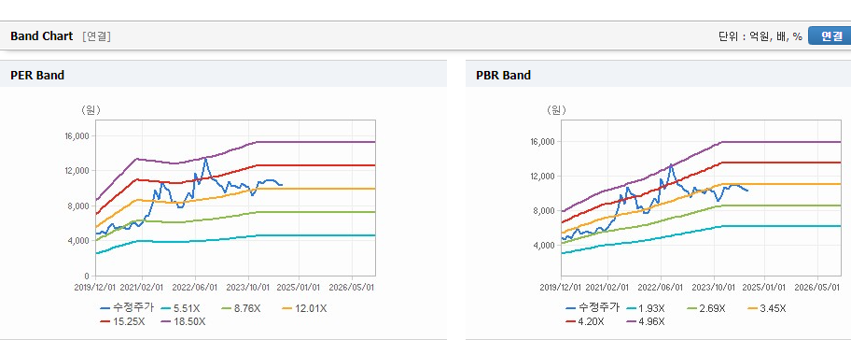The height and width of the screenshot is (340, 851).
Task: Click the blue 연결 button
Action: 830,35
